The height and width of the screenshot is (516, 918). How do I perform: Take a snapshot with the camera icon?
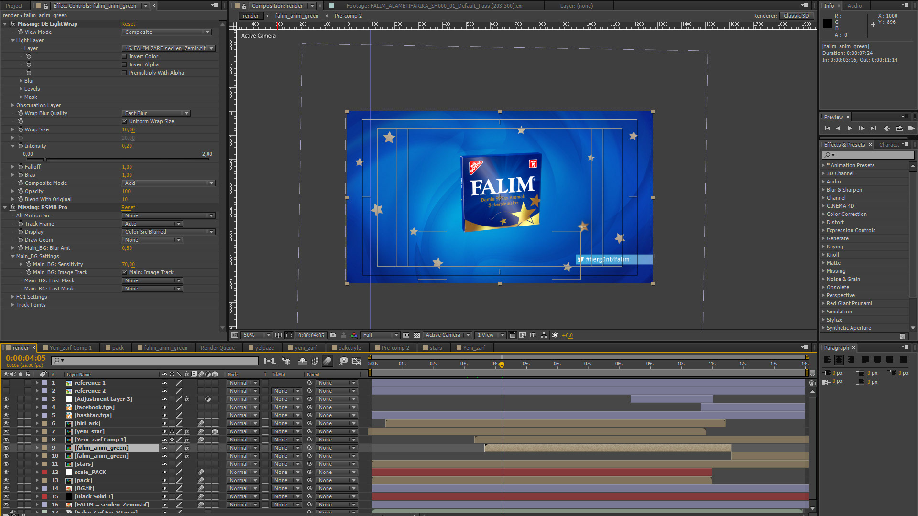pyautogui.click(x=333, y=335)
